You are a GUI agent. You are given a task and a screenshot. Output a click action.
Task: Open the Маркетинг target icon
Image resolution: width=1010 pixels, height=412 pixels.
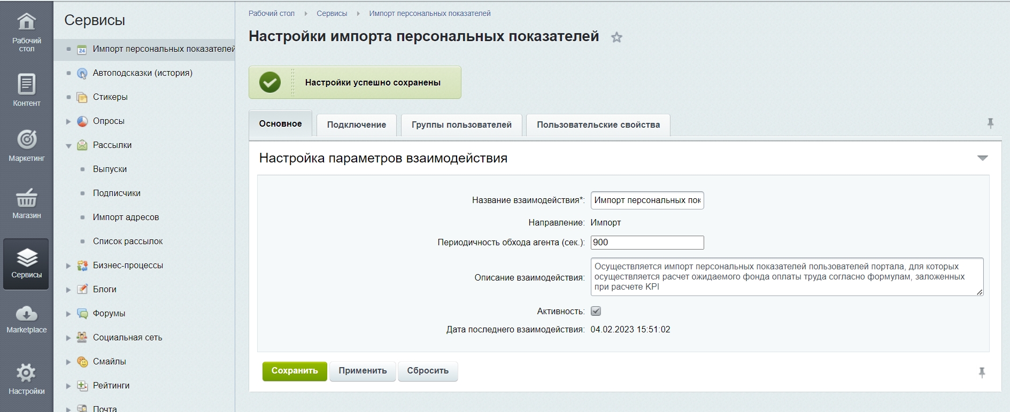(x=26, y=140)
